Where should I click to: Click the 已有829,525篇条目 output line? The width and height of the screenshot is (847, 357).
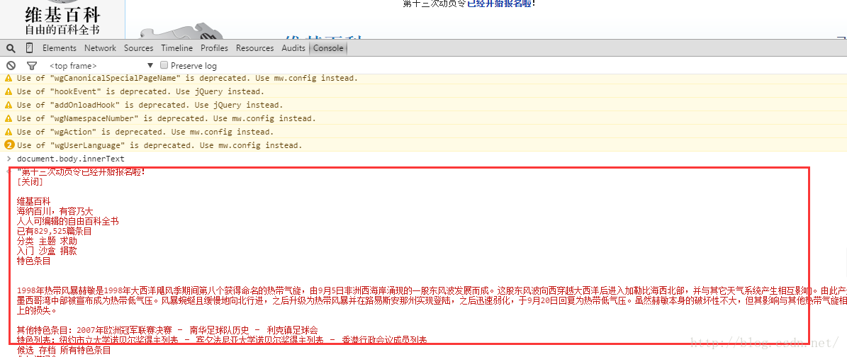coord(54,231)
